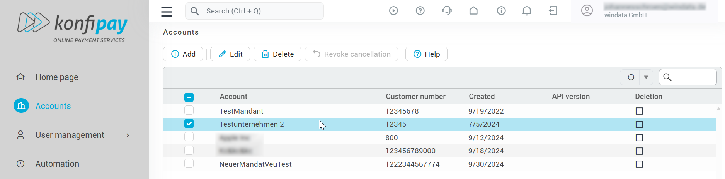Expand the dropdown arrow beside refresh
Viewport: 725px width, 179px height.
[646, 77]
